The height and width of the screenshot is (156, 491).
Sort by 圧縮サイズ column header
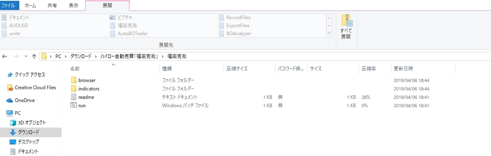pyautogui.click(x=236, y=69)
